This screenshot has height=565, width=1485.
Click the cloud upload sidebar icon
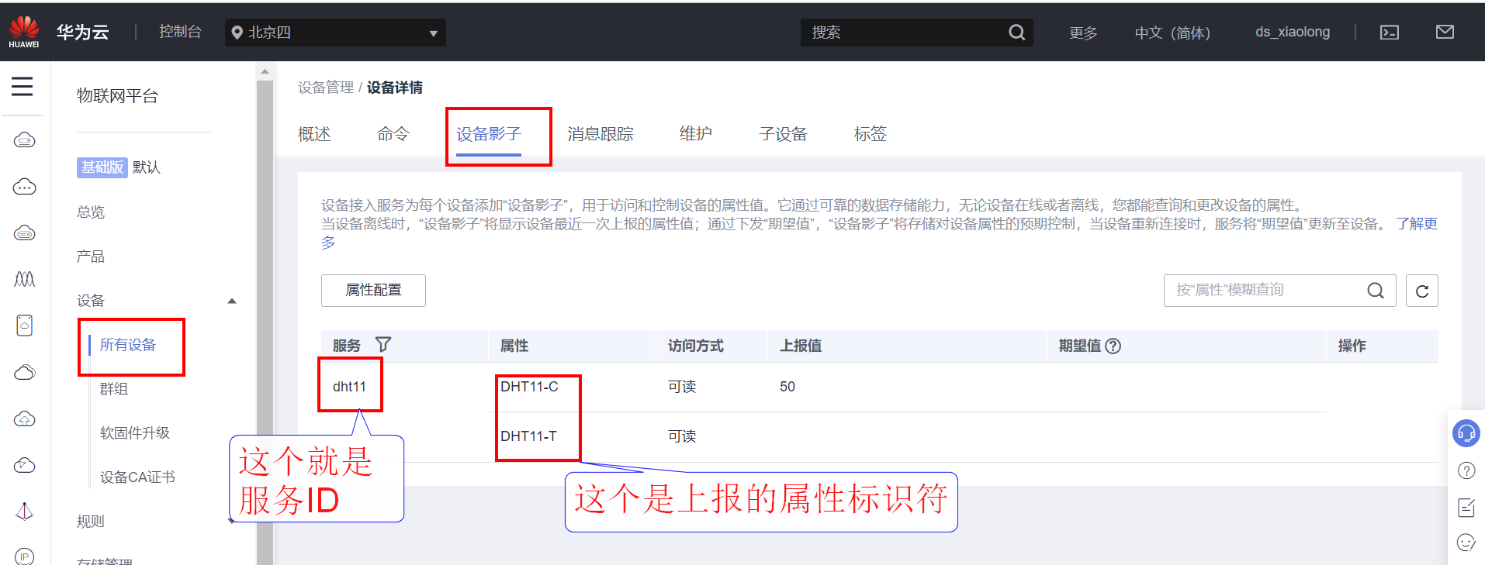point(25,419)
